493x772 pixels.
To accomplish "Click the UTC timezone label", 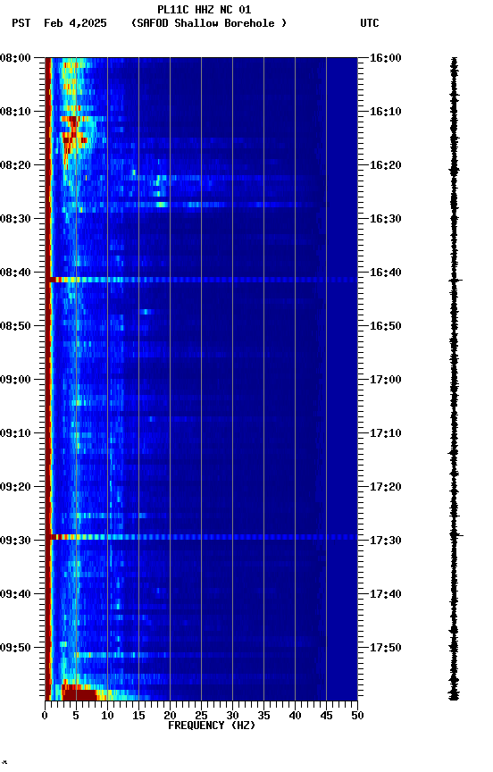I will pos(370,23).
